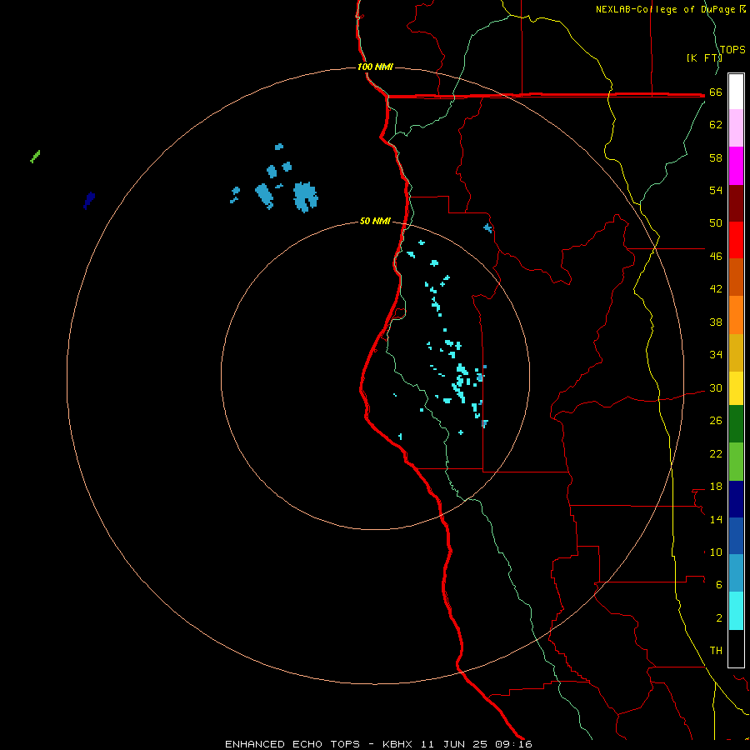Select the dark green legend swatch
Image resolution: width=750 pixels, height=750 pixels.
(736, 424)
